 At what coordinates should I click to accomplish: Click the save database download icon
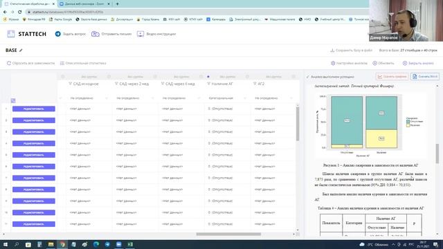coord(332,50)
